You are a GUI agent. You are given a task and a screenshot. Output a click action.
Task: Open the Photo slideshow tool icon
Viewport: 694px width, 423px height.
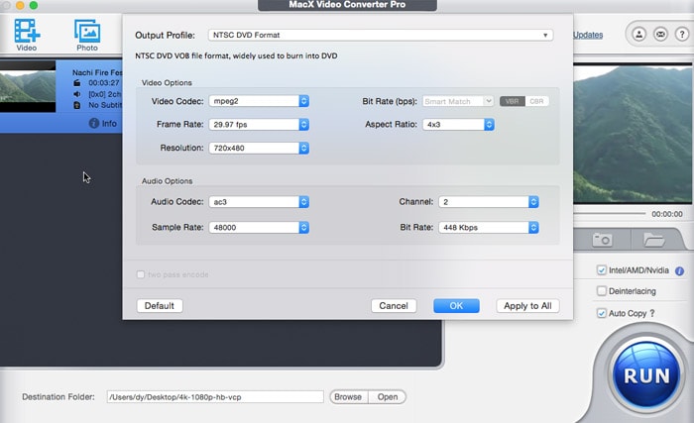point(87,35)
